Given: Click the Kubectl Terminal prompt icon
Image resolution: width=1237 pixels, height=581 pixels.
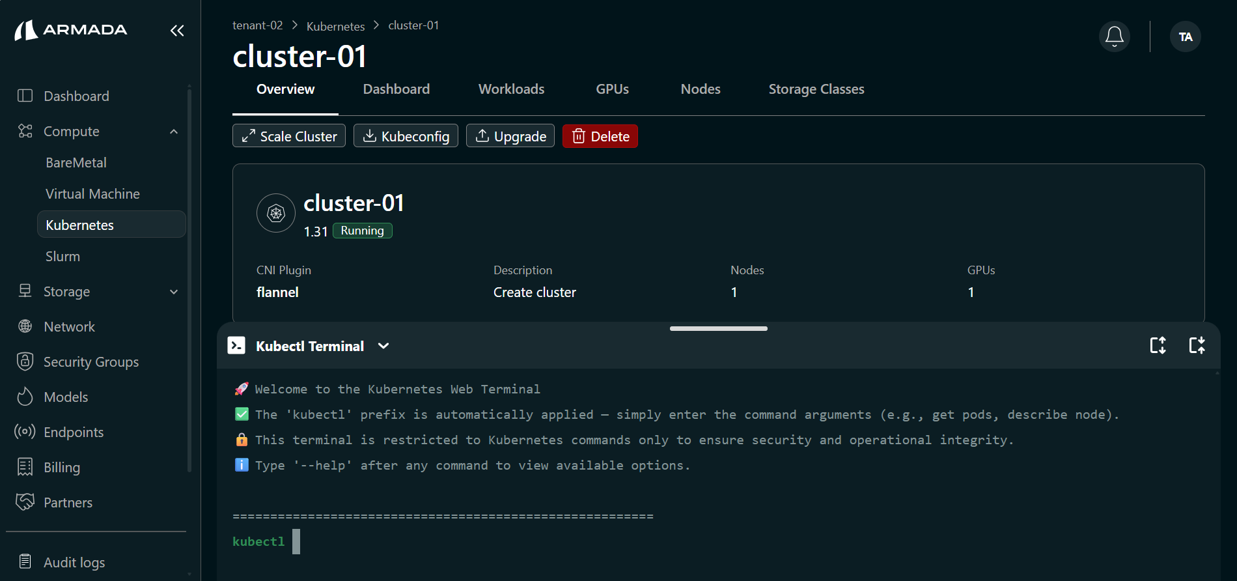Looking at the screenshot, I should coord(236,345).
